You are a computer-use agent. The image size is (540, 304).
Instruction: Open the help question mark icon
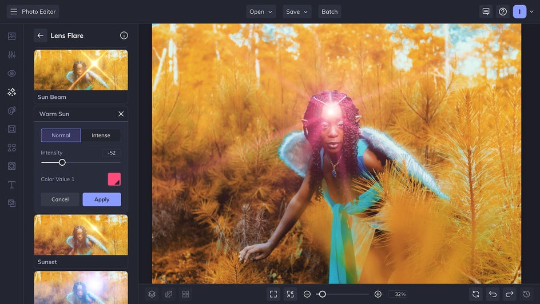[503, 11]
